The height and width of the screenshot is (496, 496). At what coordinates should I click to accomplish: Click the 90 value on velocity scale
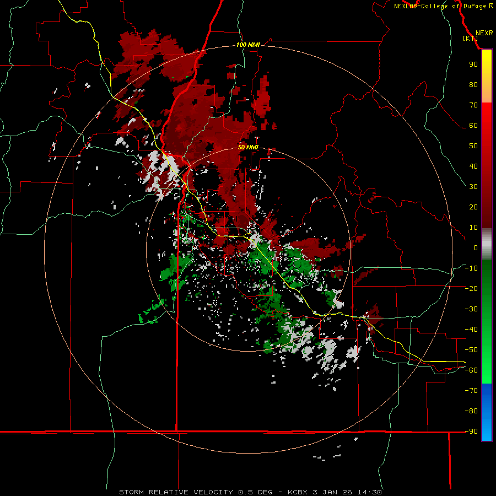click(473, 64)
